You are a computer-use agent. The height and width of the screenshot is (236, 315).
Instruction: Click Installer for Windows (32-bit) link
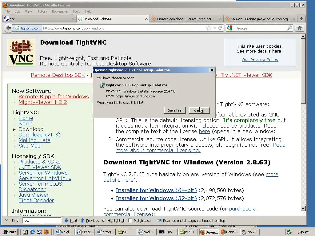[x=156, y=198]
